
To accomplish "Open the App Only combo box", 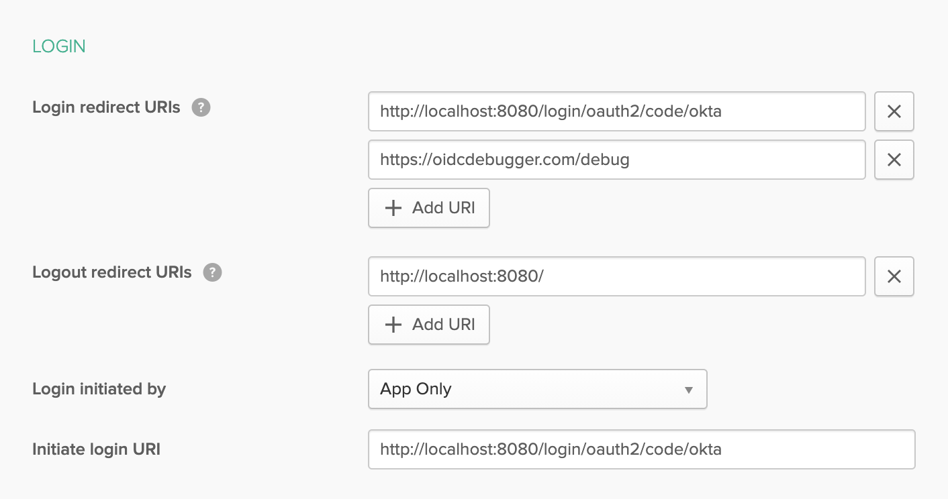I will [537, 389].
